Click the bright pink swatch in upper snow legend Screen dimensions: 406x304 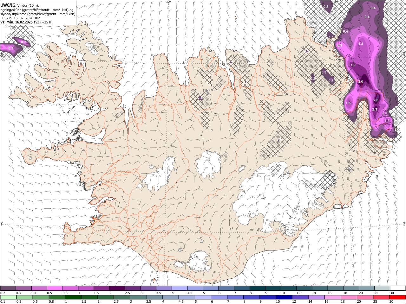[55, 288]
